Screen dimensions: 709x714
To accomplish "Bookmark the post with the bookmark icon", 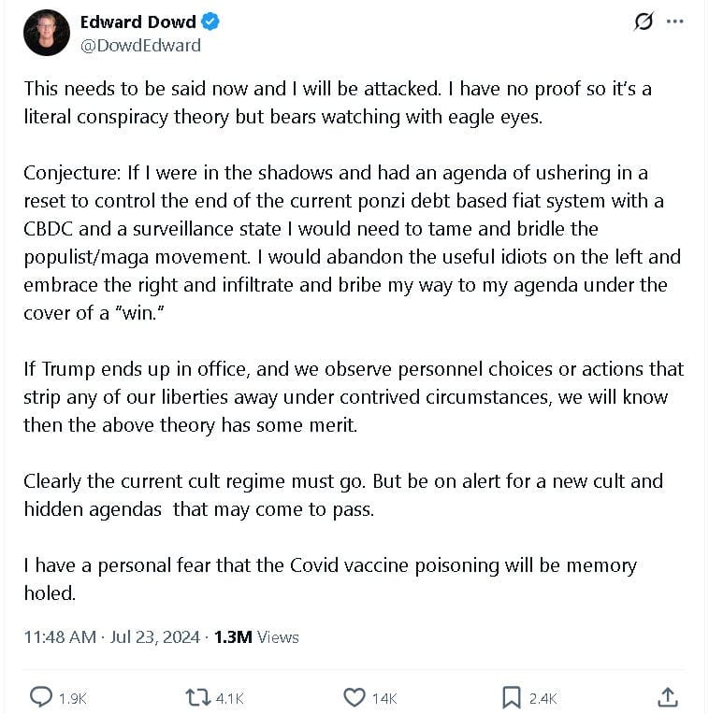I will 512,697.
